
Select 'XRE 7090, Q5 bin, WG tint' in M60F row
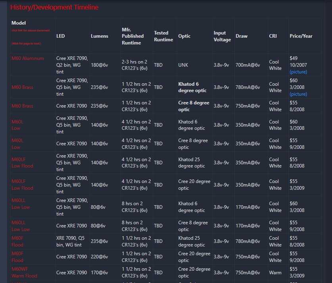(x=70, y=241)
